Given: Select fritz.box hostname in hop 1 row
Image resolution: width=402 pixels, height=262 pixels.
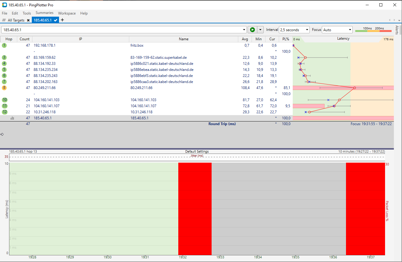Looking at the screenshot, I should coord(137,45).
